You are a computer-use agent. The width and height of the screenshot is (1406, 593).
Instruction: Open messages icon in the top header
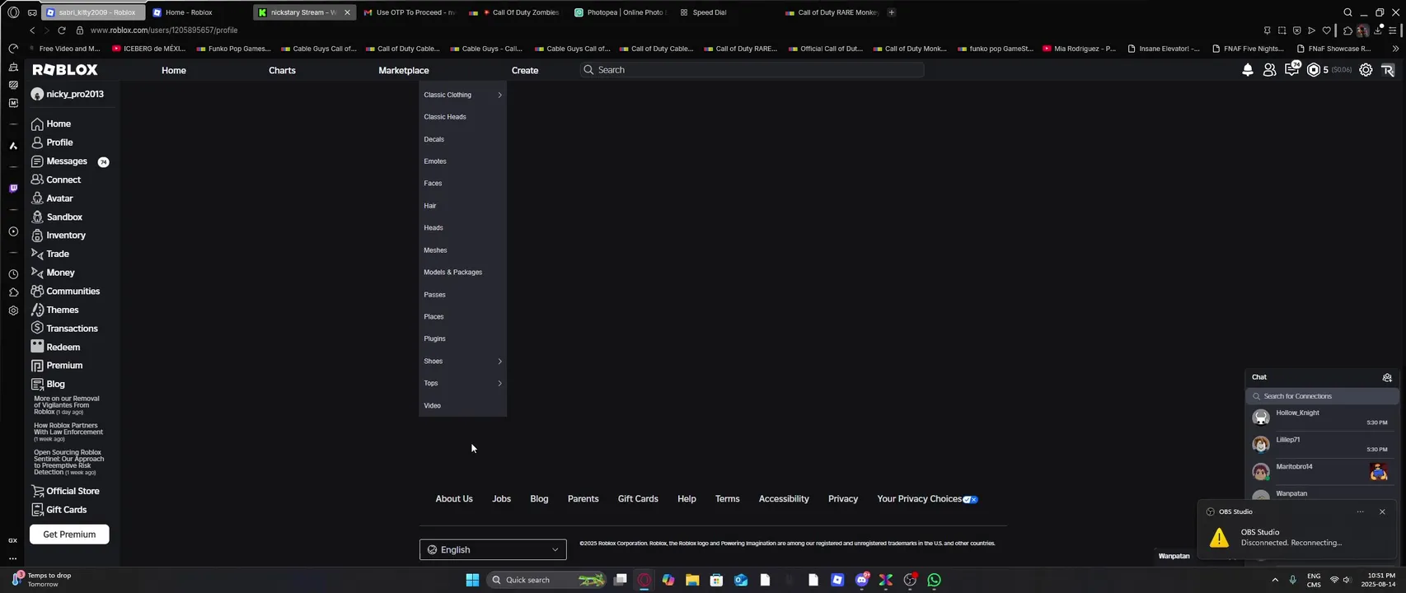1291,69
